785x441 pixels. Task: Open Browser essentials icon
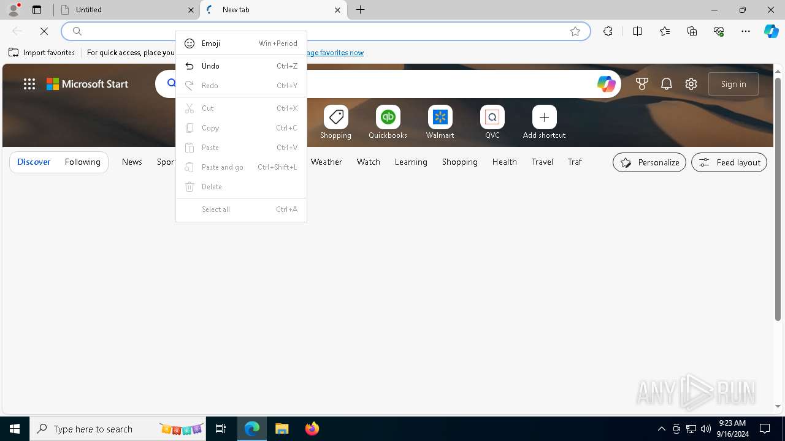coord(719,31)
